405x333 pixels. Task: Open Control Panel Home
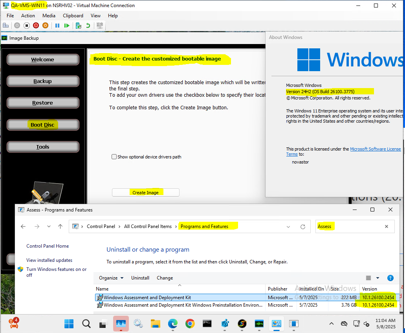pyautogui.click(x=48, y=246)
